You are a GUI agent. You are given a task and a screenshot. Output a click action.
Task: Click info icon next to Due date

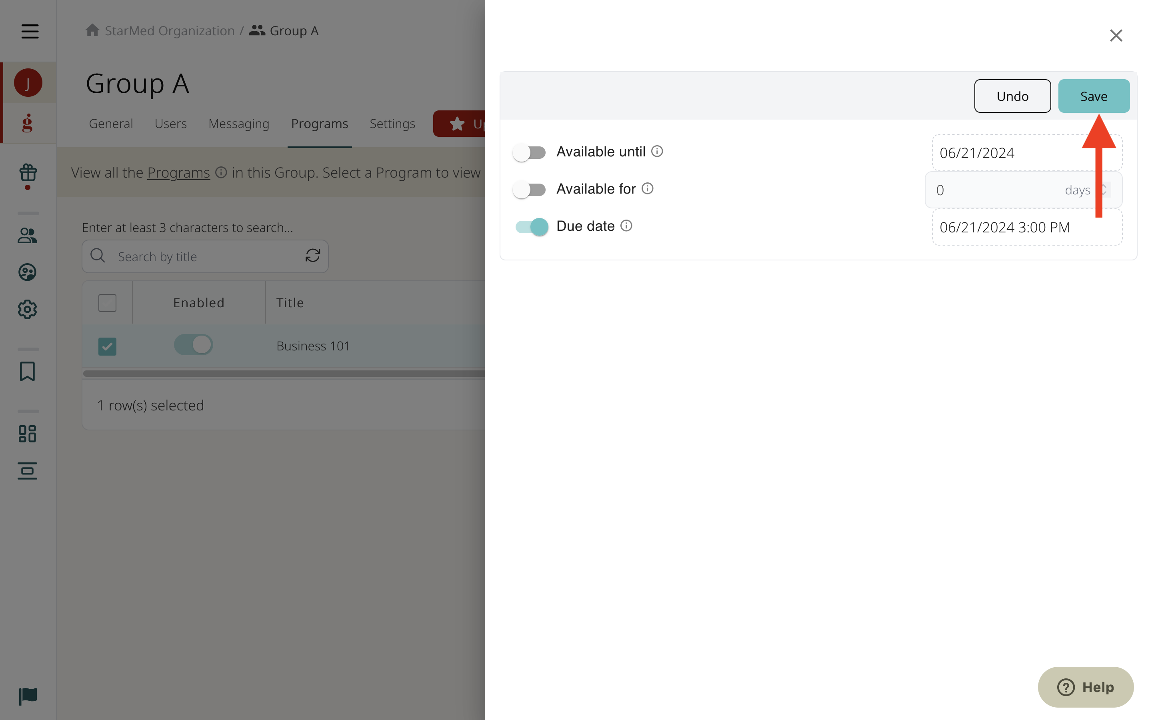coord(626,226)
